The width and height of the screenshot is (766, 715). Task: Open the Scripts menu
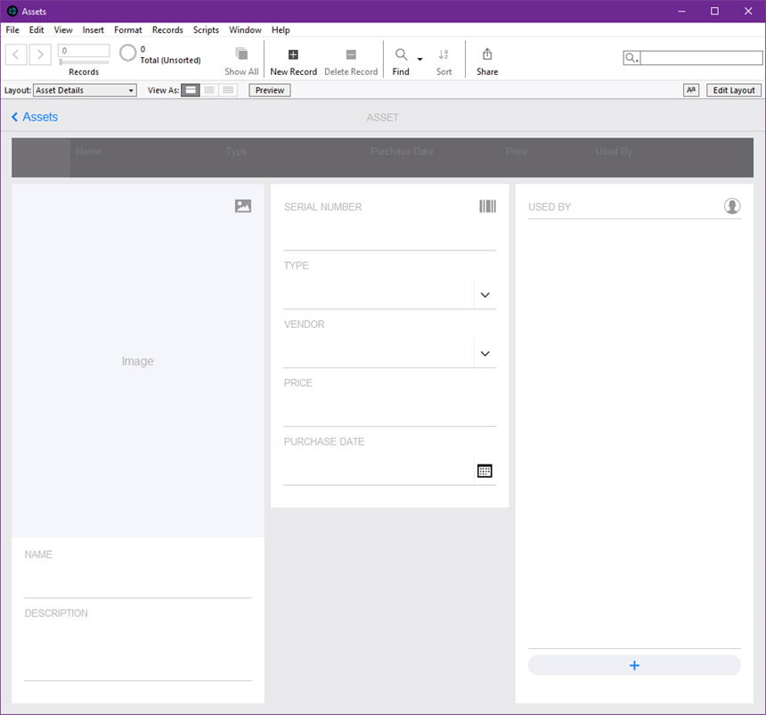click(x=206, y=29)
